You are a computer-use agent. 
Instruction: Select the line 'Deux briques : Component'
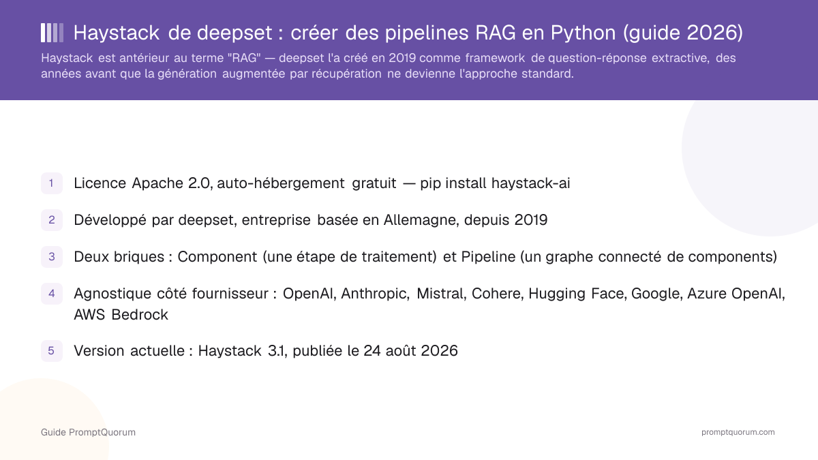(x=425, y=257)
